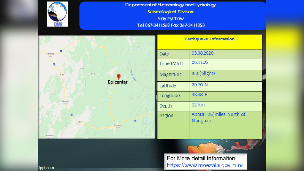Click the fppt.com watermark text

[46, 168]
